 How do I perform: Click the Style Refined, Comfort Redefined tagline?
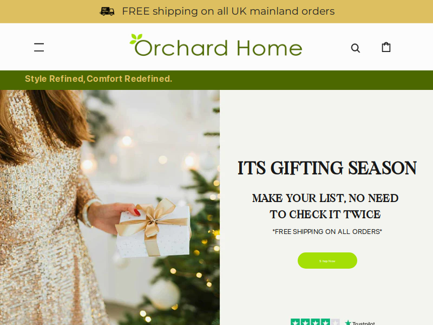tap(99, 79)
